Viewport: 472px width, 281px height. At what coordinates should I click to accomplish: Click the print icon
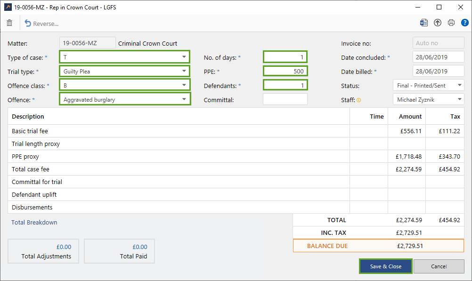(x=451, y=23)
